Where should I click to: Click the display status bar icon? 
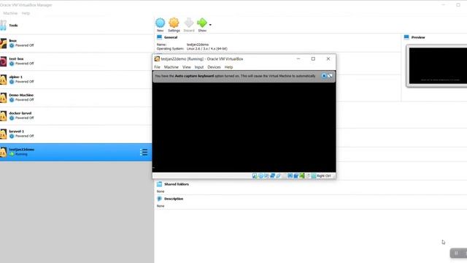[290, 176]
